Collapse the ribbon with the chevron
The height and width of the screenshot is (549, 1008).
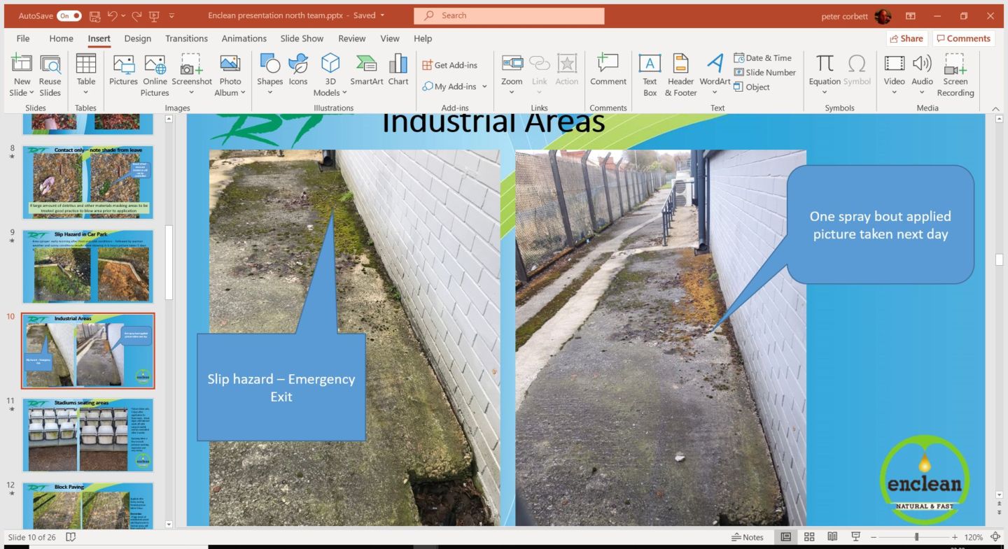click(x=995, y=108)
